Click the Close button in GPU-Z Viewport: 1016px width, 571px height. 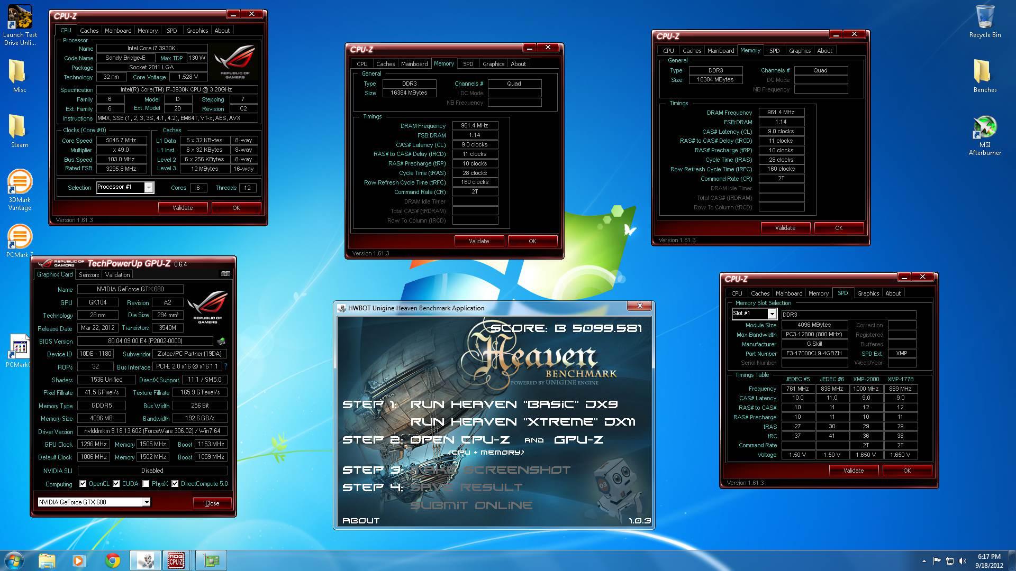tap(212, 503)
